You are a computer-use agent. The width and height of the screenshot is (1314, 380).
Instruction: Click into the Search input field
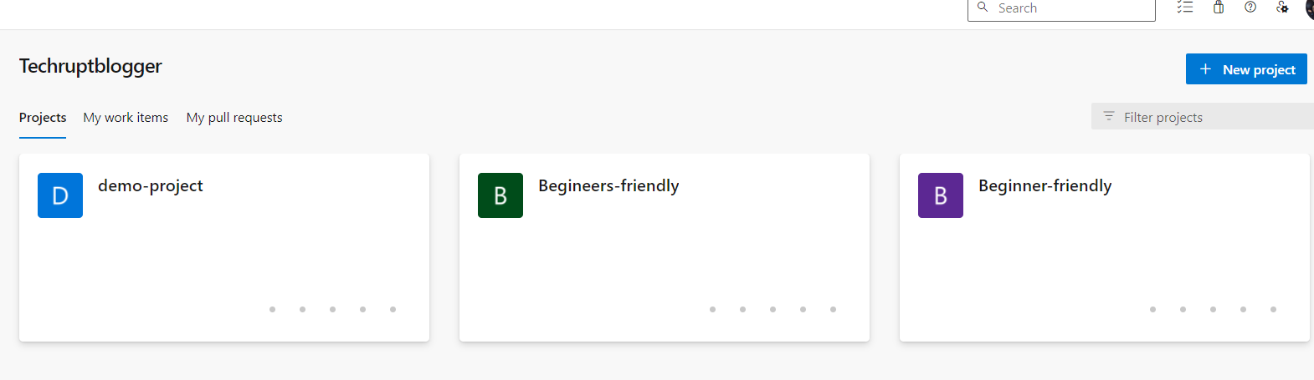coord(1071,8)
